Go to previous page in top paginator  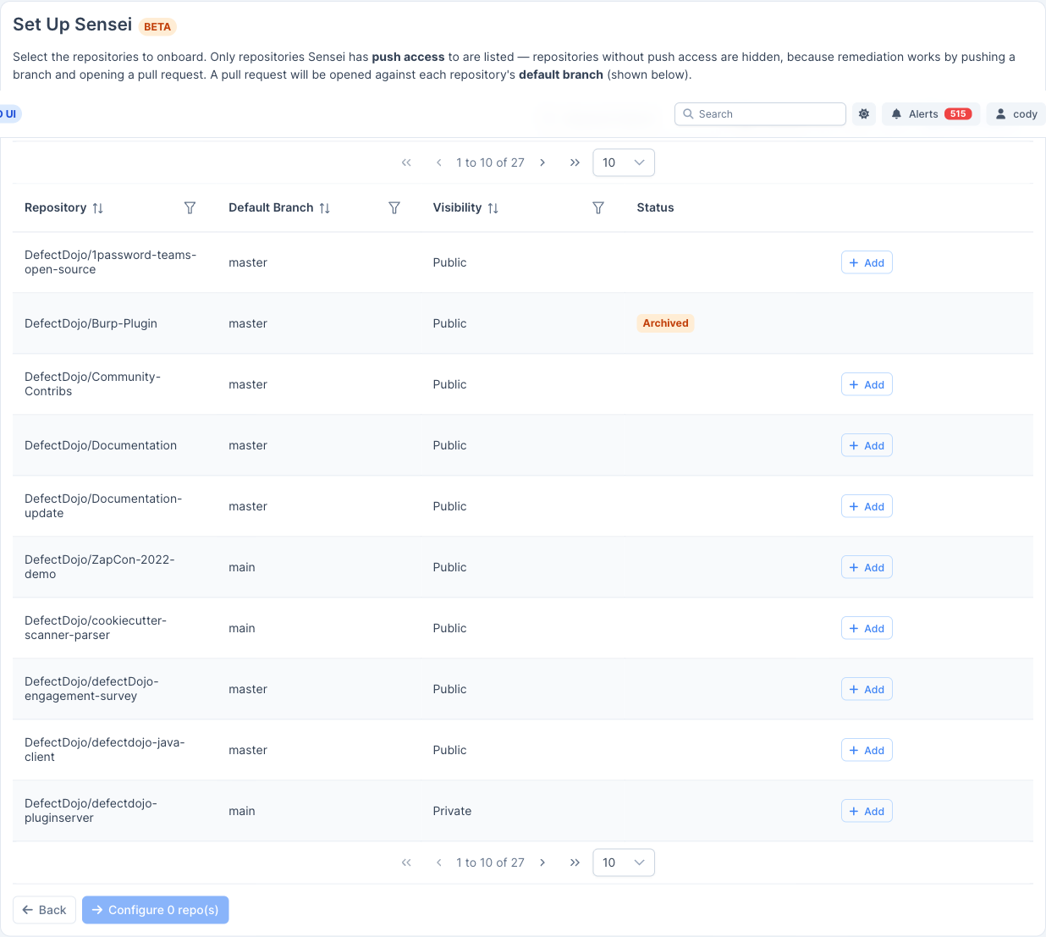pos(439,163)
